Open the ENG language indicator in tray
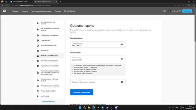 point(177,108)
